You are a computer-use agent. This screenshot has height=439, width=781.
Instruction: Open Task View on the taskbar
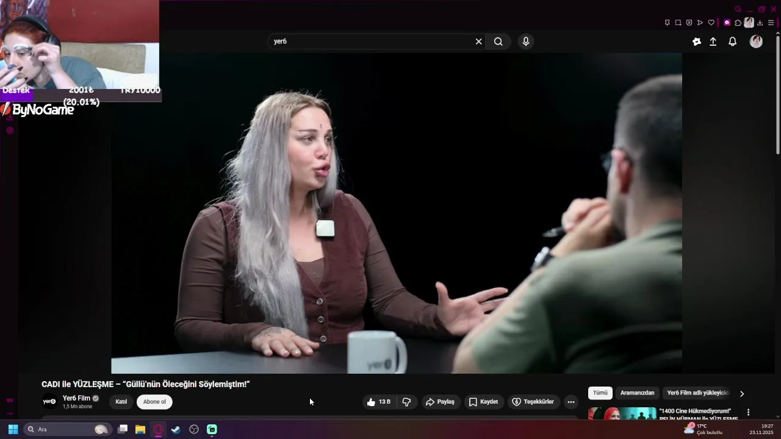123,429
